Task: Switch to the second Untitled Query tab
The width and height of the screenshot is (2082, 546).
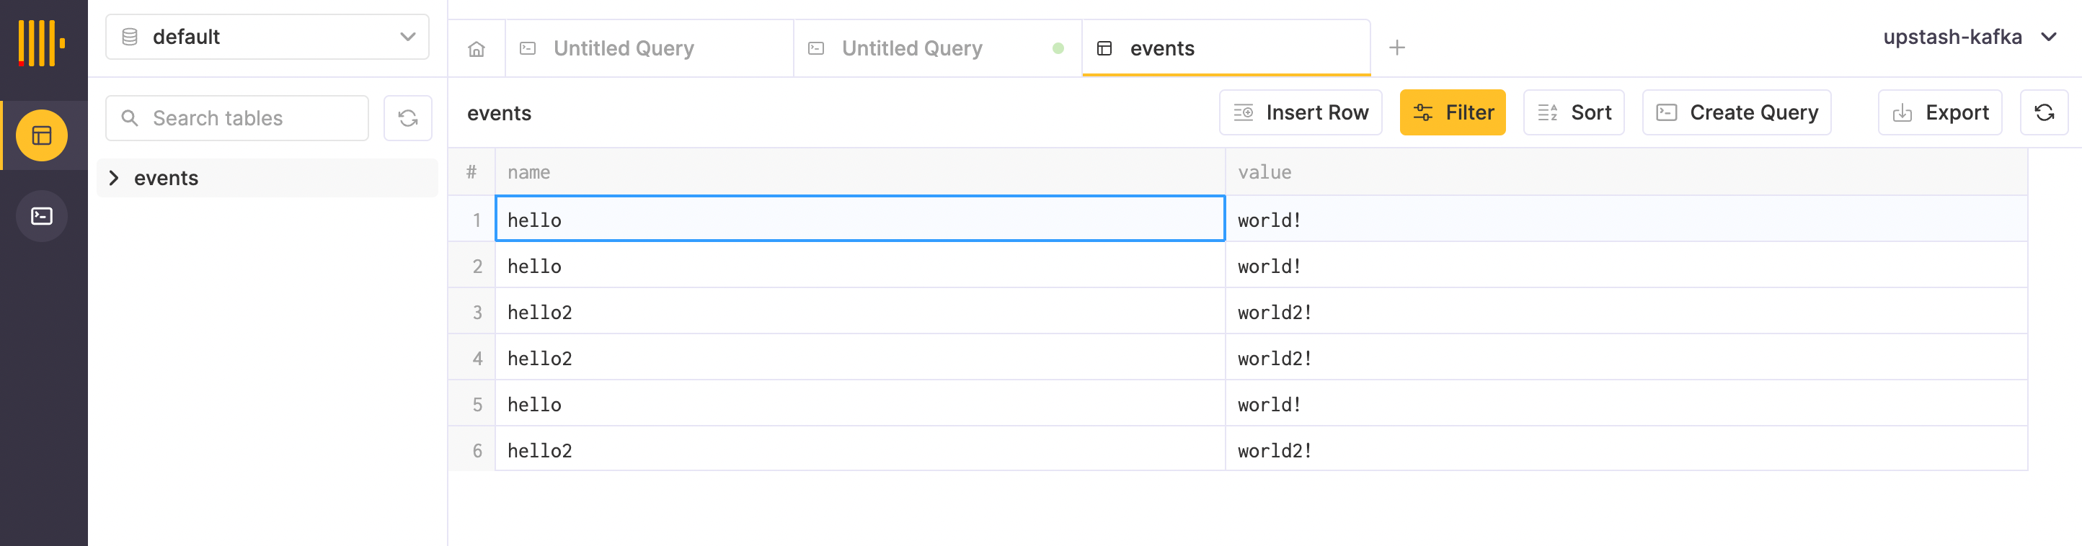Action: click(911, 49)
